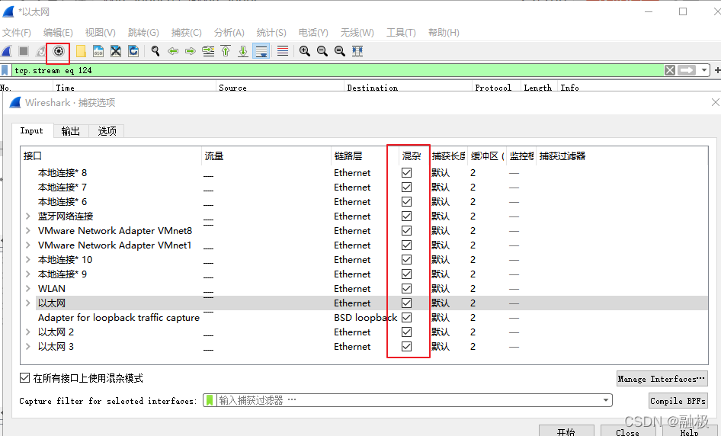
Task: Add filter button with plus icon
Action: [717, 70]
